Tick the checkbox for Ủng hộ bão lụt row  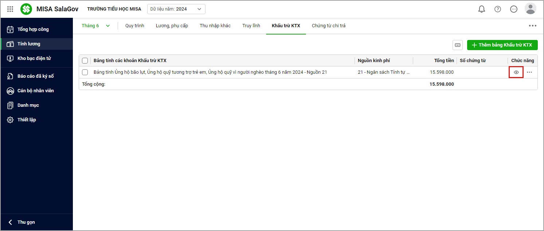[x=85, y=72]
